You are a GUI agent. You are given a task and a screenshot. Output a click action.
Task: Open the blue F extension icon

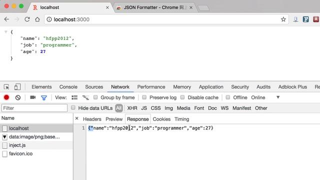(x=305, y=19)
